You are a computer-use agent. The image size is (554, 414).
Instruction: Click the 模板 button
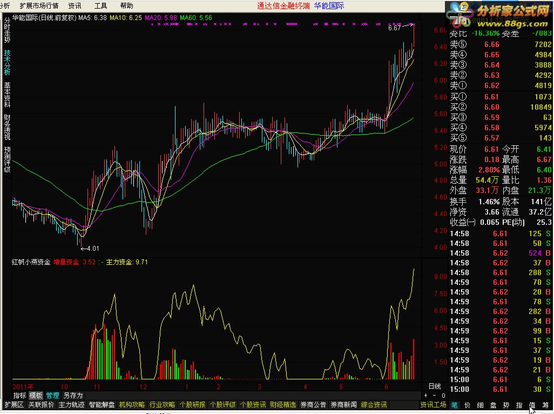pyautogui.click(x=36, y=395)
